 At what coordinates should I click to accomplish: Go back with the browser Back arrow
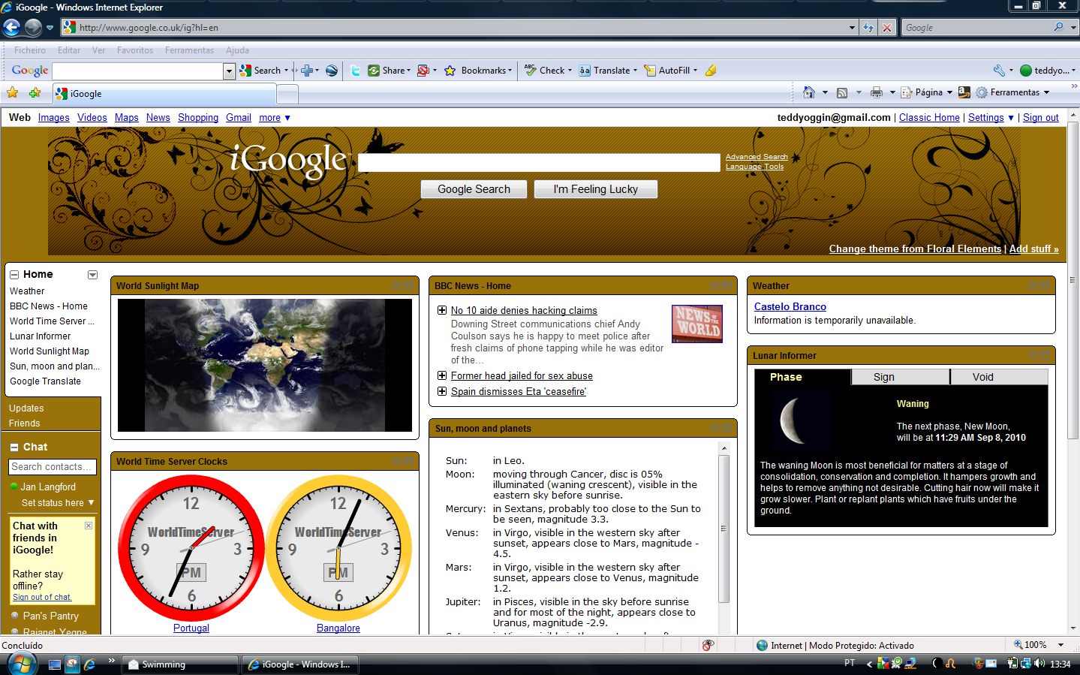11,28
